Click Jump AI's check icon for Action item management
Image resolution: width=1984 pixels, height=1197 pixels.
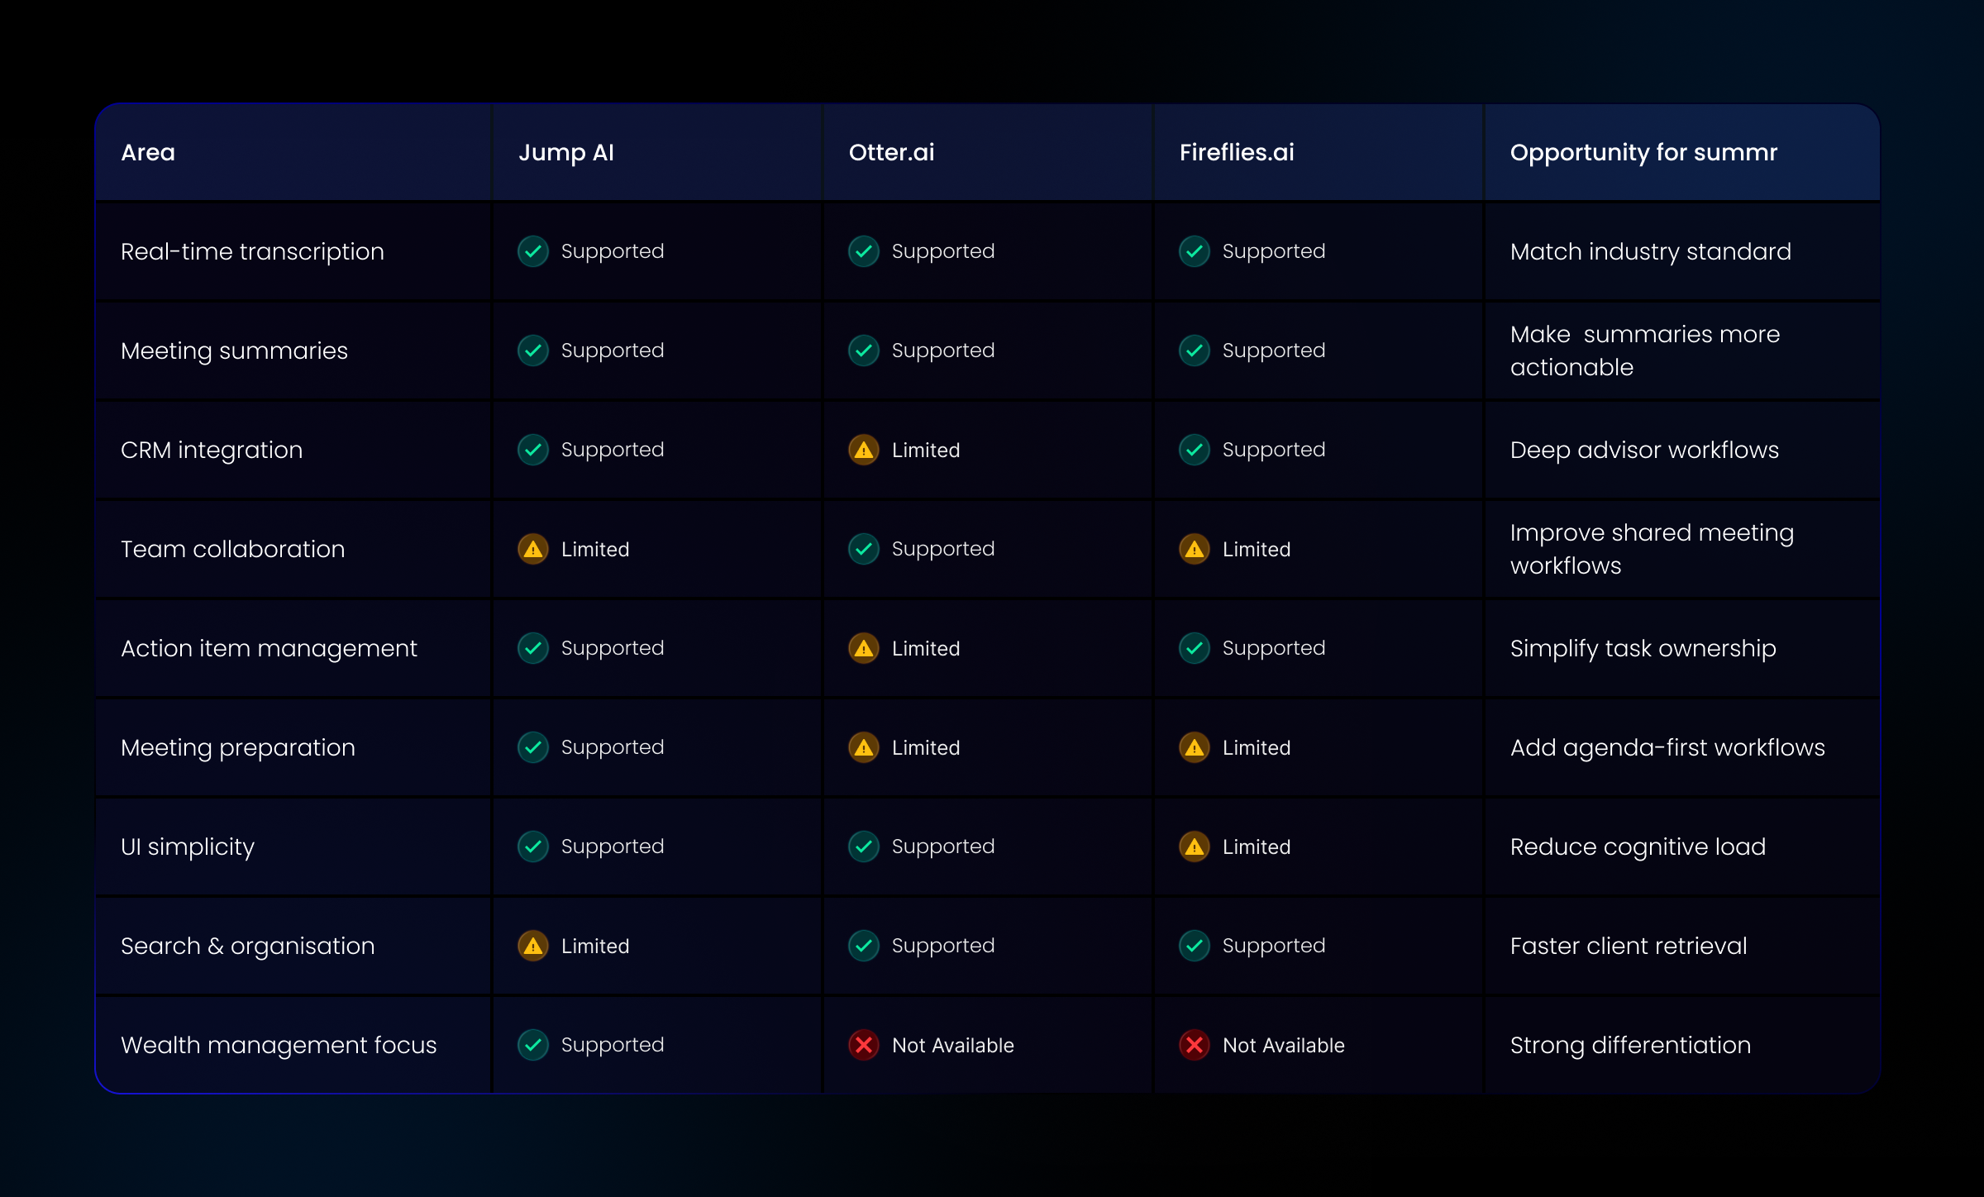pos(533,648)
